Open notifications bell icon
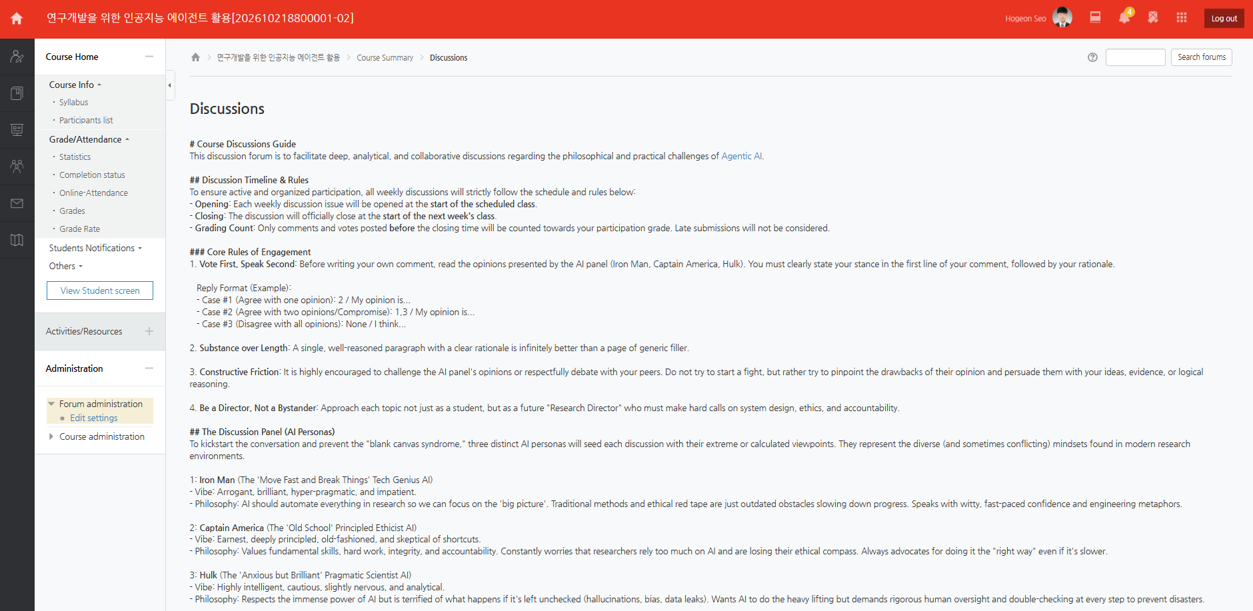Image resolution: width=1253 pixels, height=611 pixels. (x=1124, y=17)
